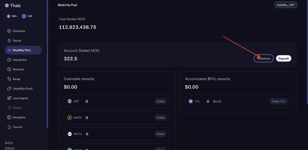Go to the Vaults page
Viewport: 308px width, 150px height.
[x=23, y=40]
